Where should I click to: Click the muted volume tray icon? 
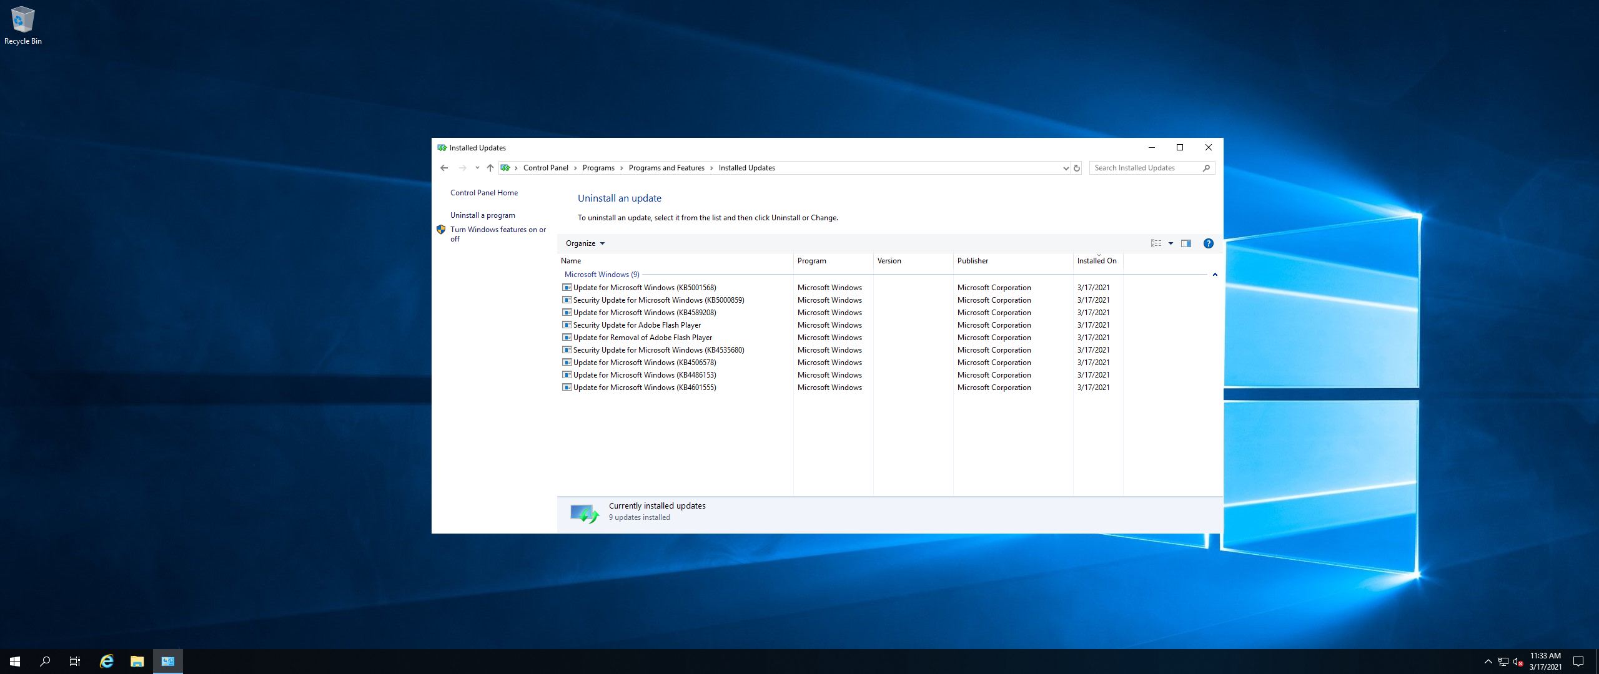(x=1518, y=662)
